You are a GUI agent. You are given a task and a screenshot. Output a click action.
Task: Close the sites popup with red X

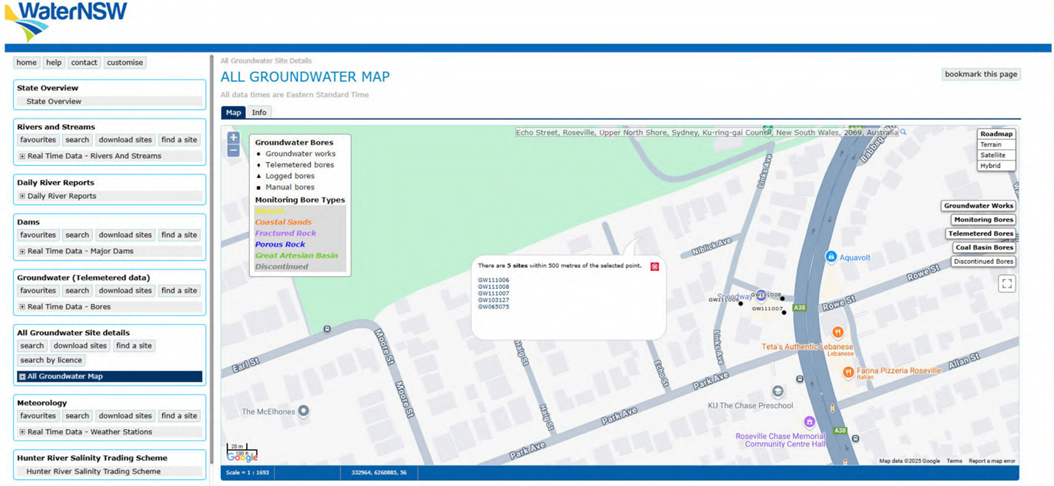click(x=654, y=267)
